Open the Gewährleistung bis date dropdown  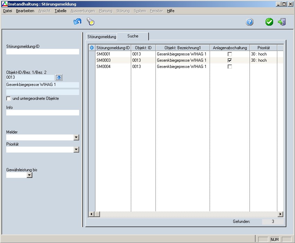click(29, 175)
